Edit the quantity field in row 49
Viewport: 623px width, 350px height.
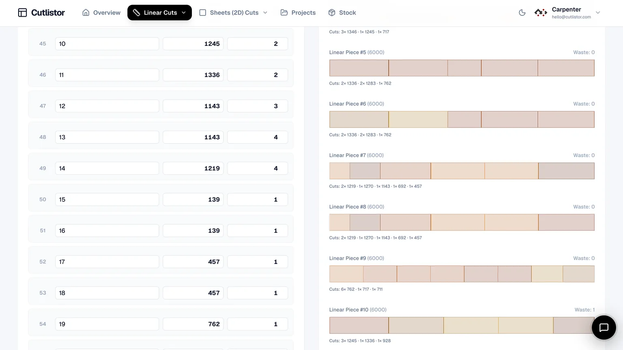(258, 168)
